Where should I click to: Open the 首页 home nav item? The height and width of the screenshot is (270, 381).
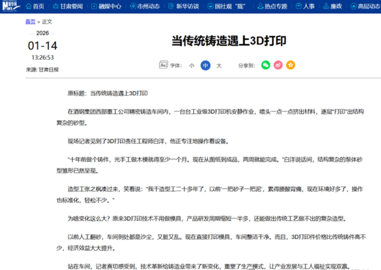[35, 7]
